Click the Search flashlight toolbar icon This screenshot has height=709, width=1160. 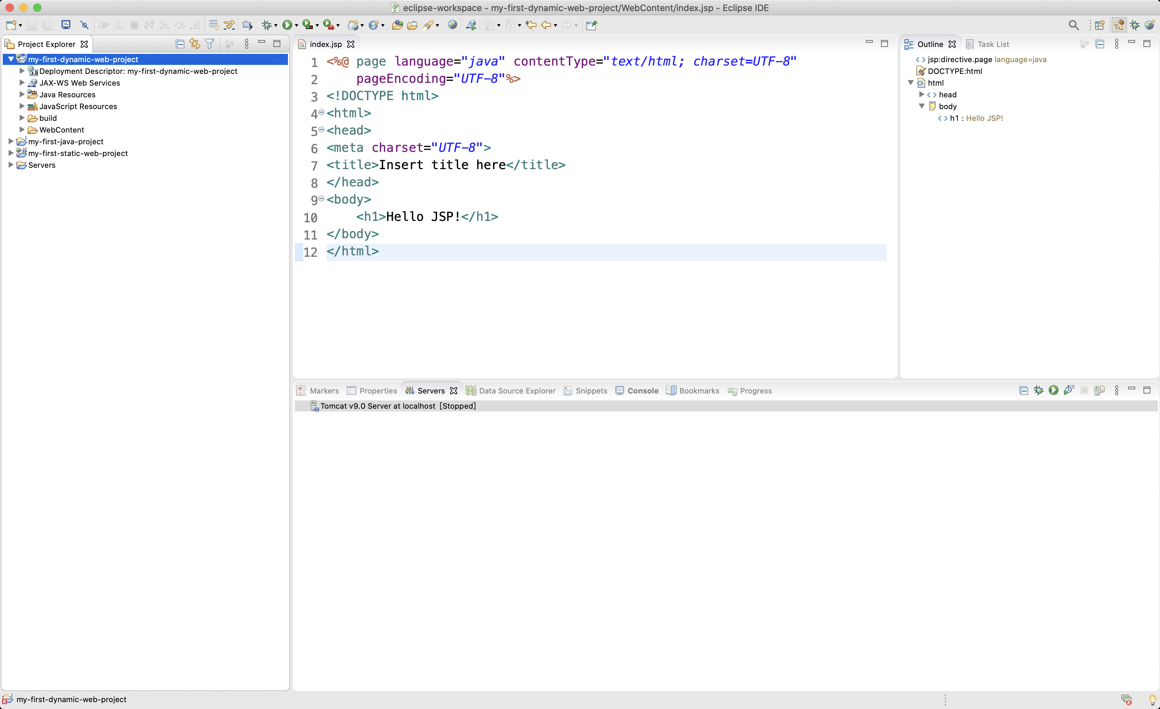click(428, 25)
